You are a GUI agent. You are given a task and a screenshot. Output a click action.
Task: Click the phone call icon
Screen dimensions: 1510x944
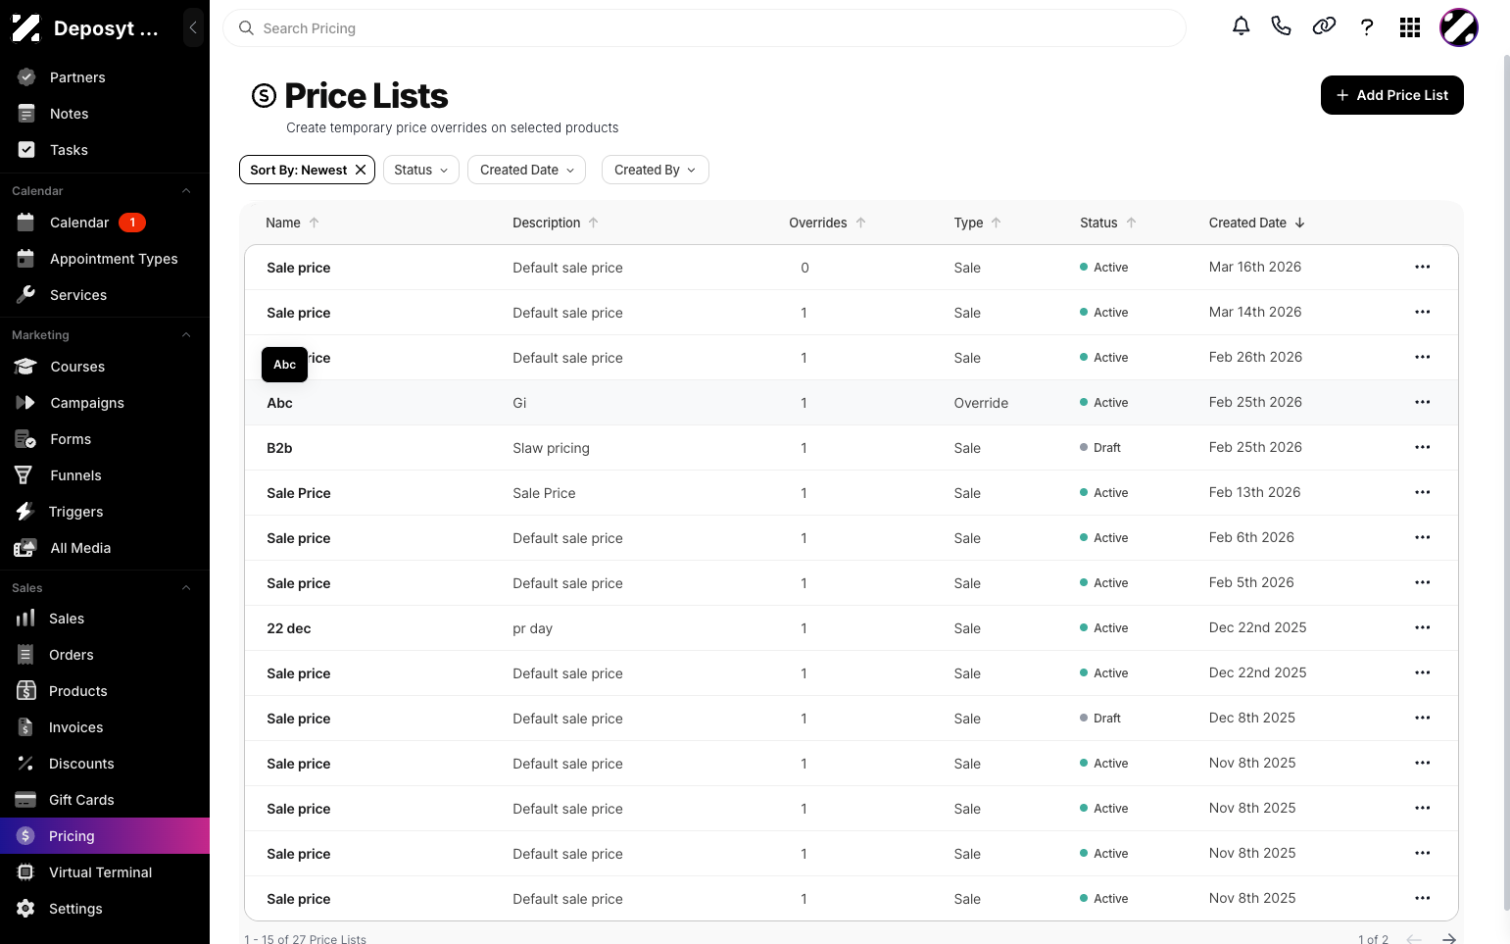1281,26
